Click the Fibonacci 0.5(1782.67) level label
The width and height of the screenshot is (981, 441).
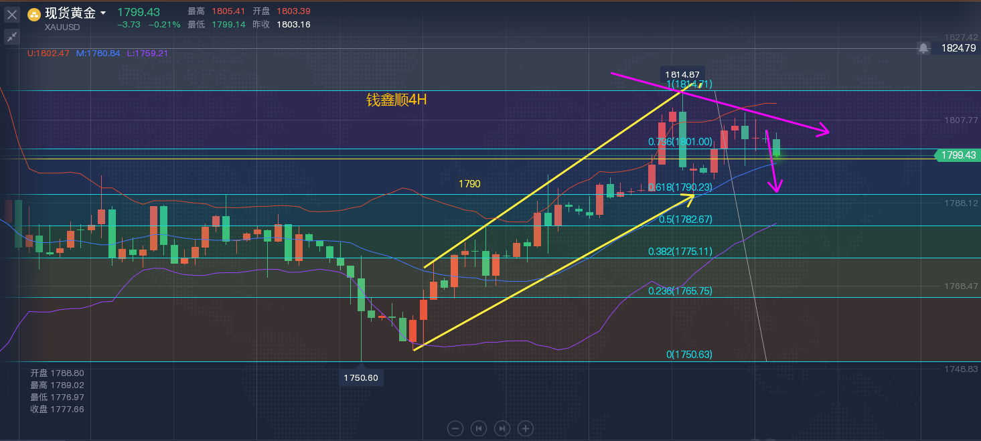tap(686, 219)
